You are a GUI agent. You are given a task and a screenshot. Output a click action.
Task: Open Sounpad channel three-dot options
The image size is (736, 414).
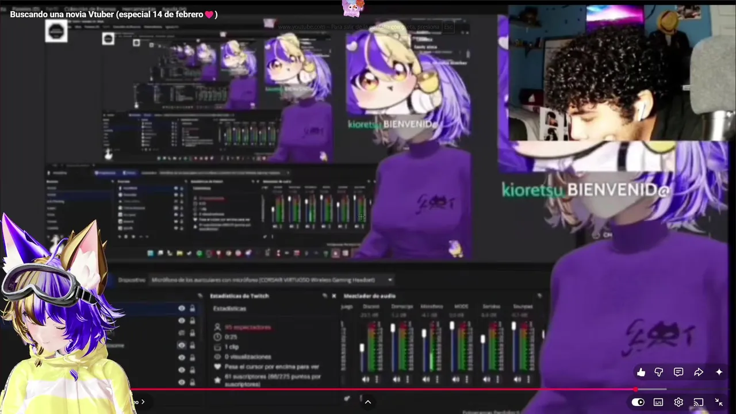click(528, 379)
